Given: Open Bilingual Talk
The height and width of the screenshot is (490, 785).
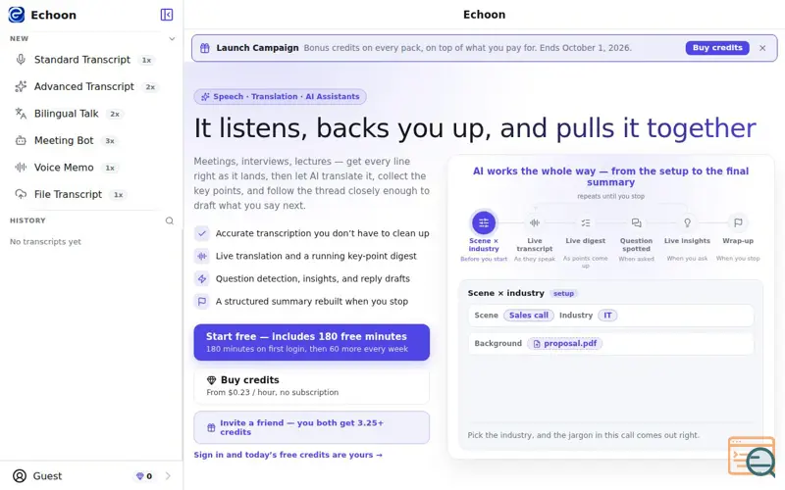Looking at the screenshot, I should point(91,114).
